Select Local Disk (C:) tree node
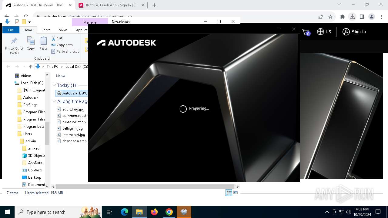 coord(32,83)
